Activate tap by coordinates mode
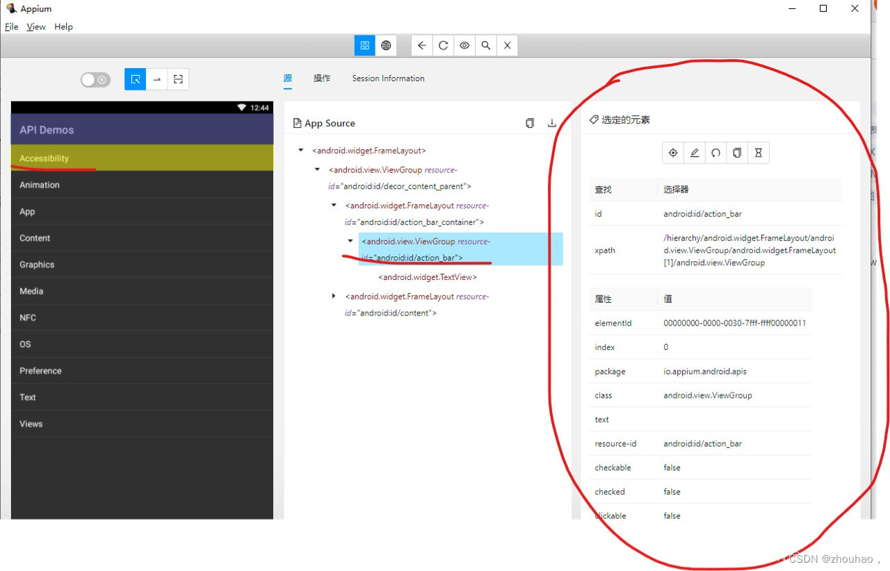 [179, 79]
